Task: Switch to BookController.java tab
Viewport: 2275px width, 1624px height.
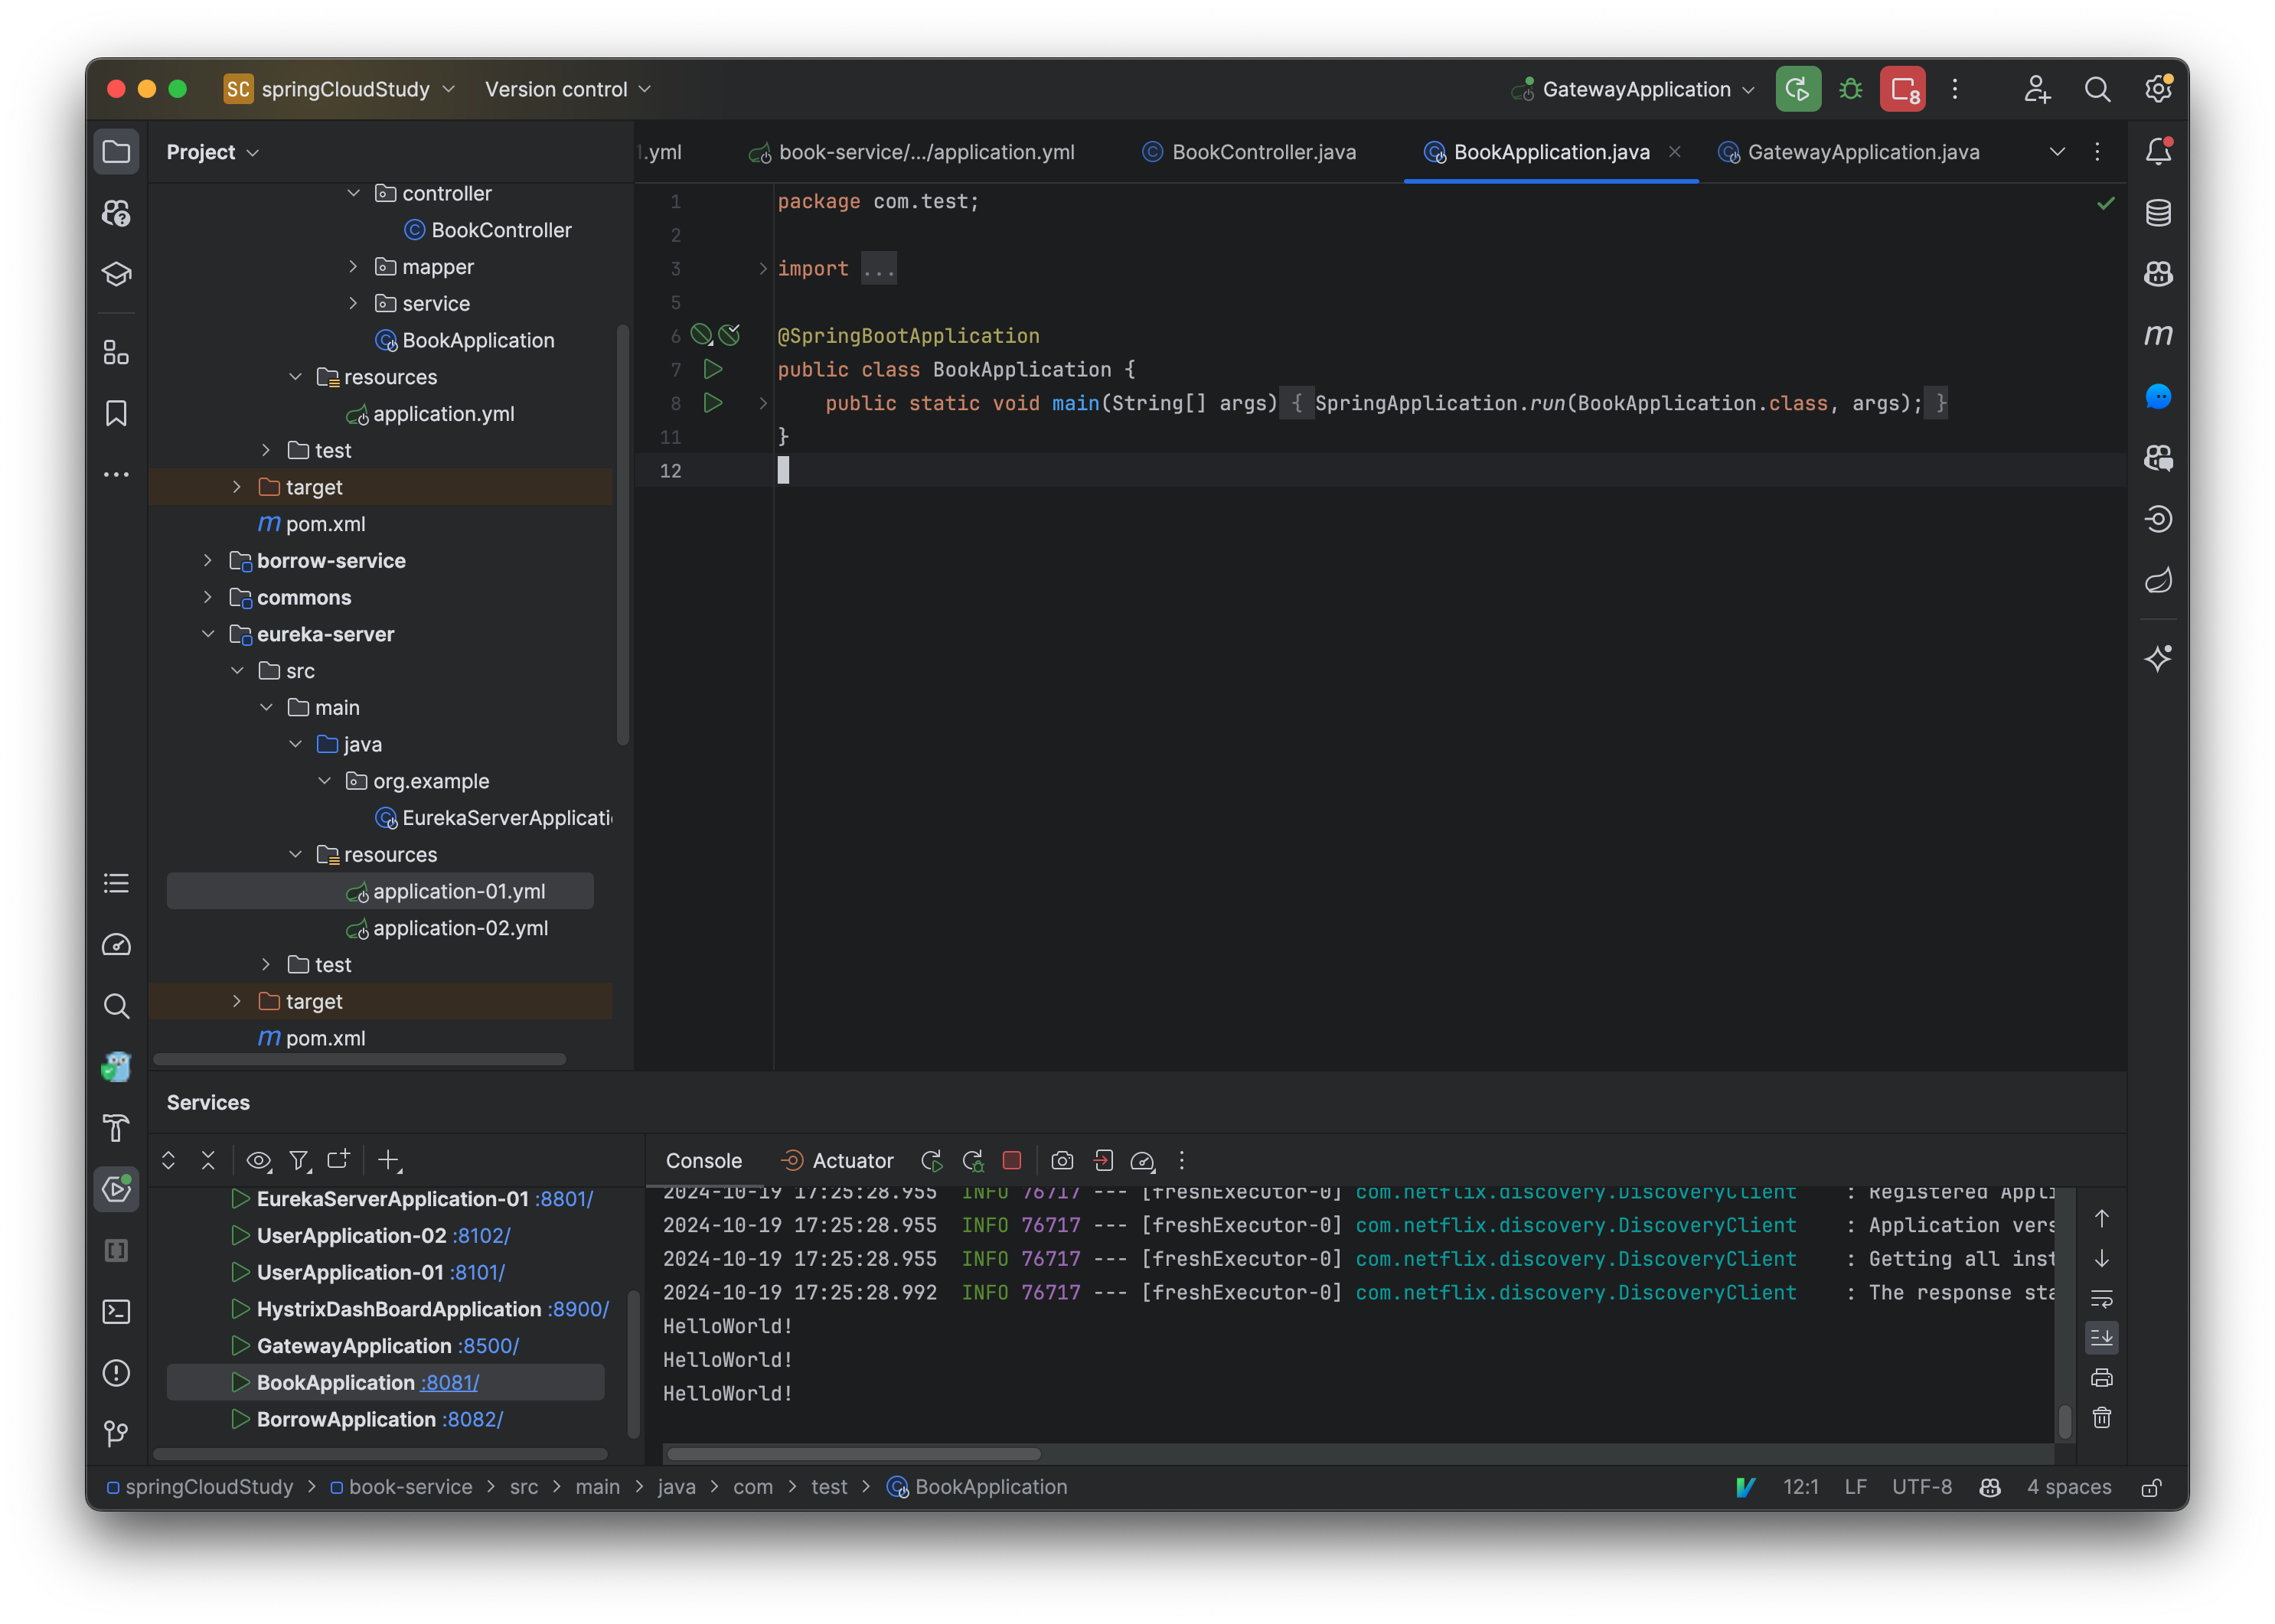Action: point(1250,152)
